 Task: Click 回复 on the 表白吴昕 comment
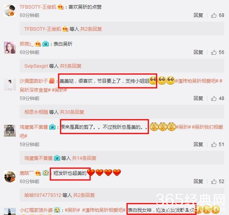pos(198,52)
